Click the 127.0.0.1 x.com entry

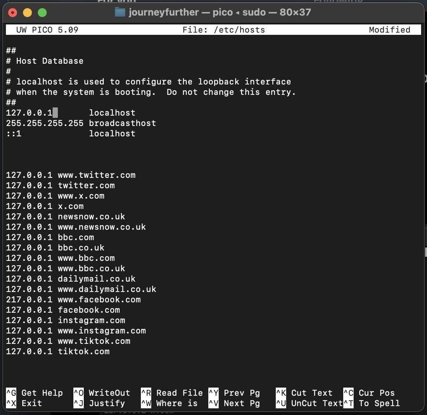pos(44,206)
